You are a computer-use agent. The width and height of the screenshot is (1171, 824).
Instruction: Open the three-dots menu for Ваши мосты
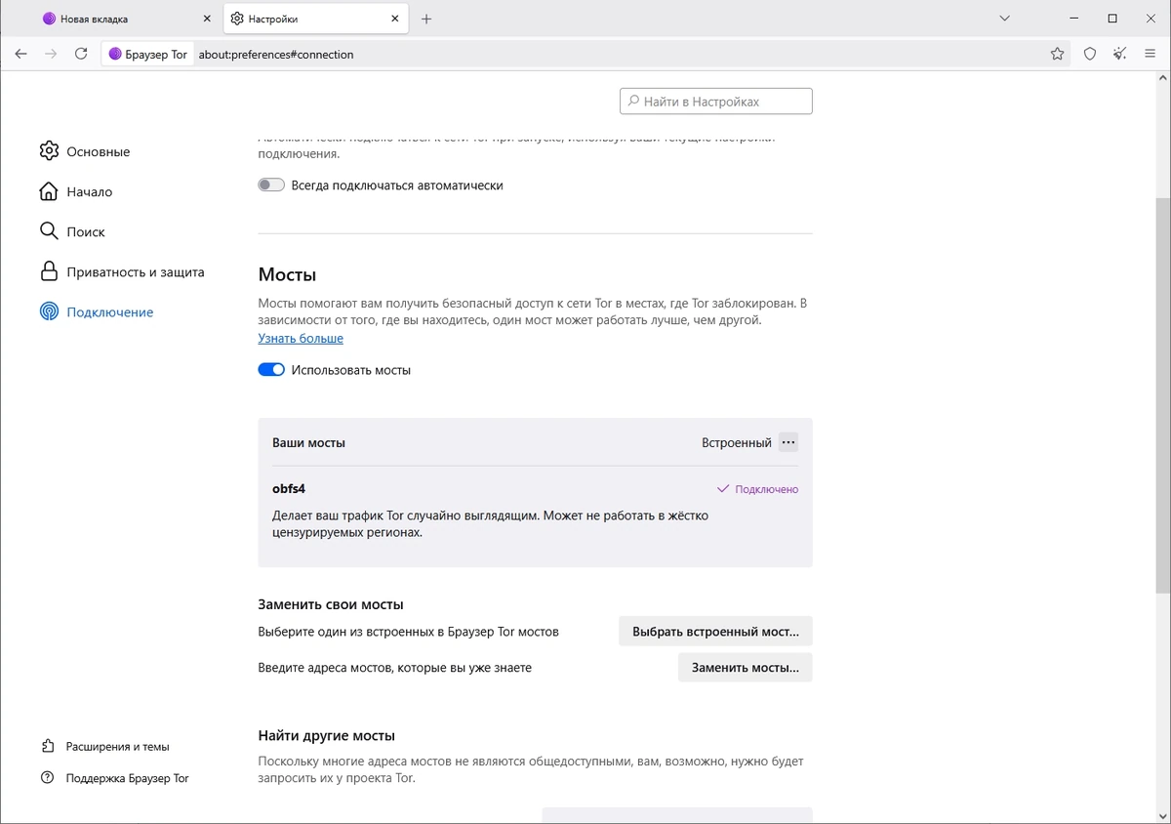pyautogui.click(x=788, y=442)
